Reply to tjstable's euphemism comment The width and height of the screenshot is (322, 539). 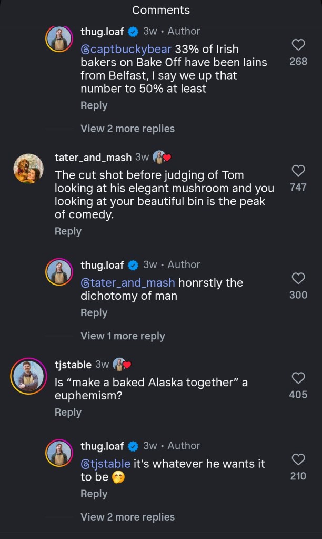coord(68,413)
